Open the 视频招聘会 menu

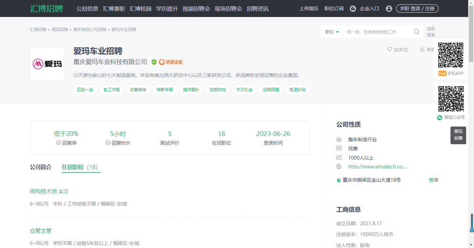point(196,9)
